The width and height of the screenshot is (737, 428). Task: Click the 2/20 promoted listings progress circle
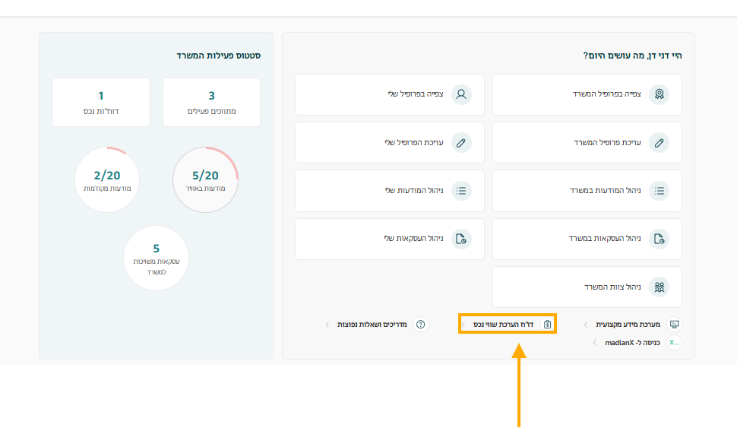coord(107,179)
